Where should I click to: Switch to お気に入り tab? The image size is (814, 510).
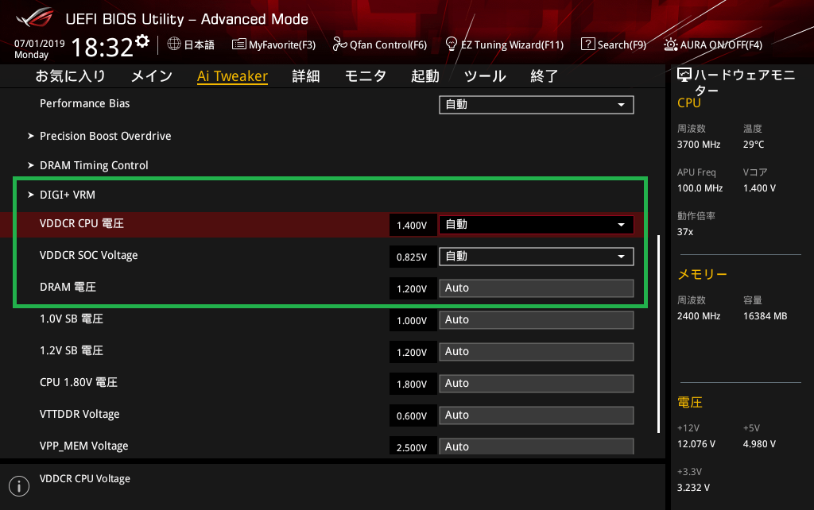coord(70,76)
